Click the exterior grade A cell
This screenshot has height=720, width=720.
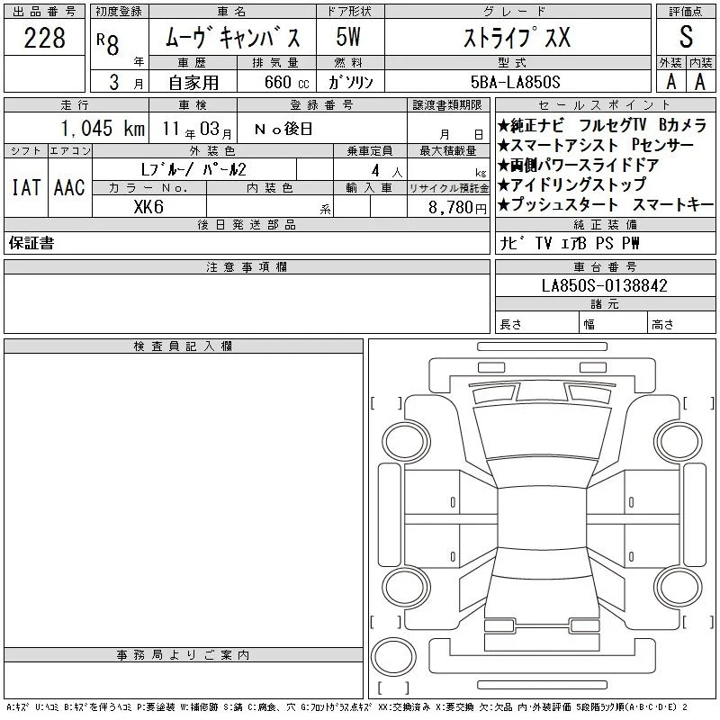coord(671,82)
